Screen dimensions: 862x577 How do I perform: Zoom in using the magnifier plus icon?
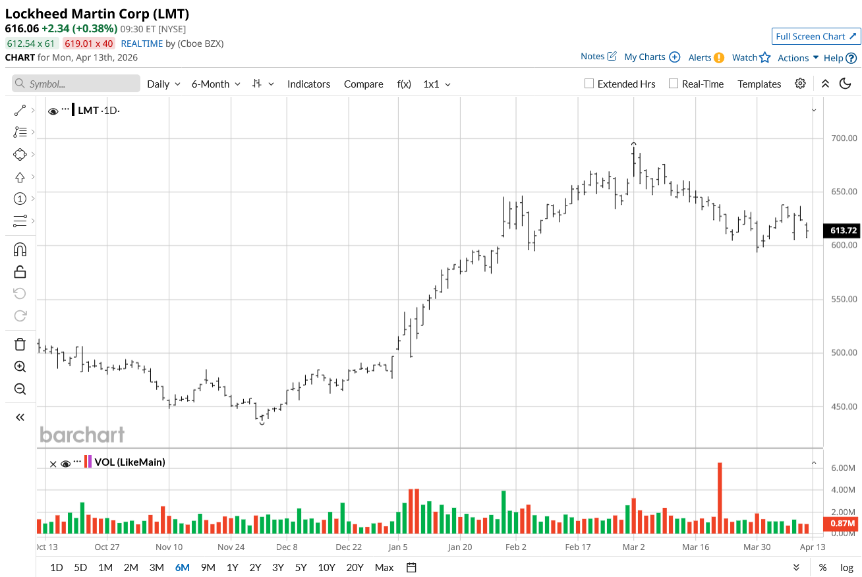click(20, 367)
